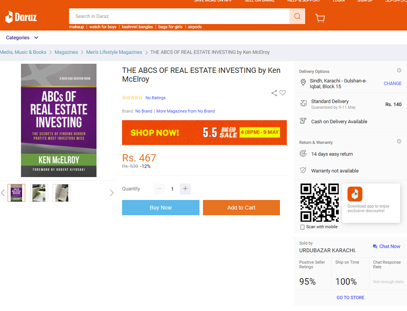Select the second product thumbnail
Viewport: 407px width, 311px height.
pos(39,193)
